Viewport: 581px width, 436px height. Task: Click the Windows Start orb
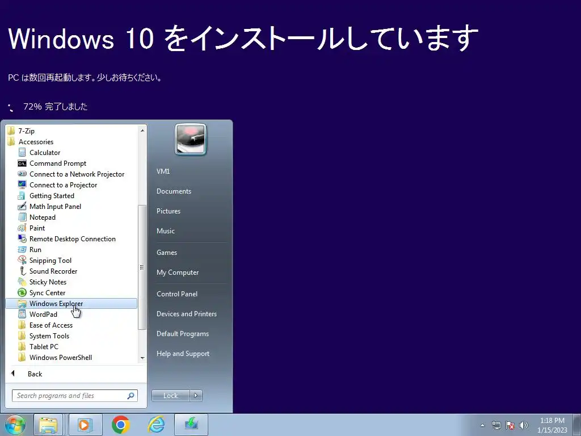pyautogui.click(x=15, y=425)
